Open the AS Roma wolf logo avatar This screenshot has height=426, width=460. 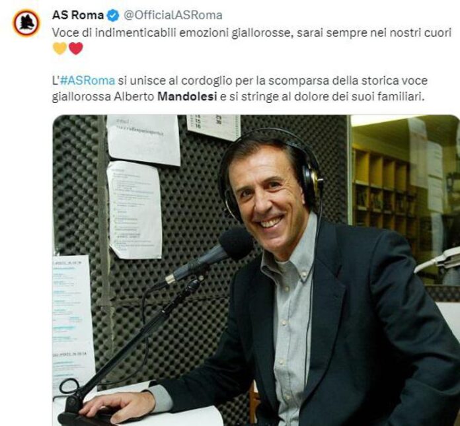[26, 23]
